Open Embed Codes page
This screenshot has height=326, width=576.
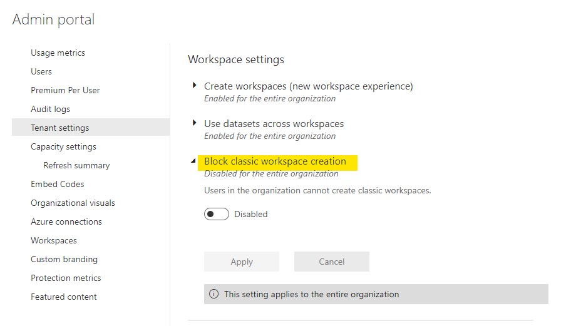[58, 185]
